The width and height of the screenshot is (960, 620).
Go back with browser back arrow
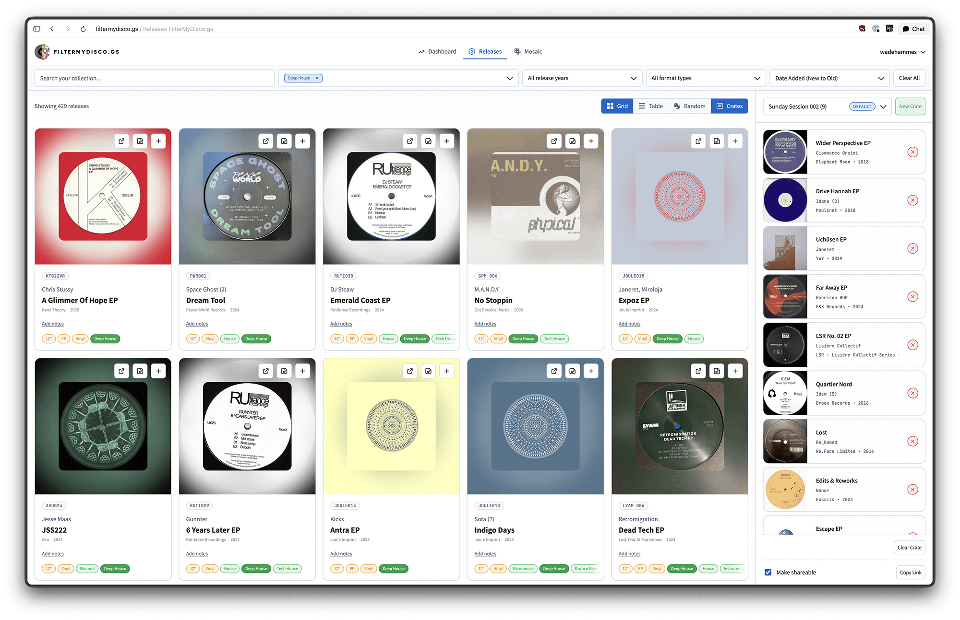52,29
